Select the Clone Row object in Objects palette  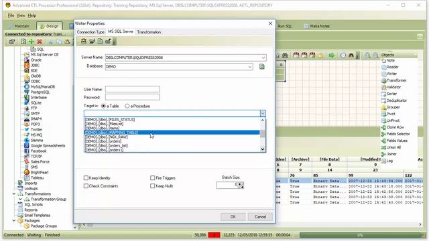(393, 127)
